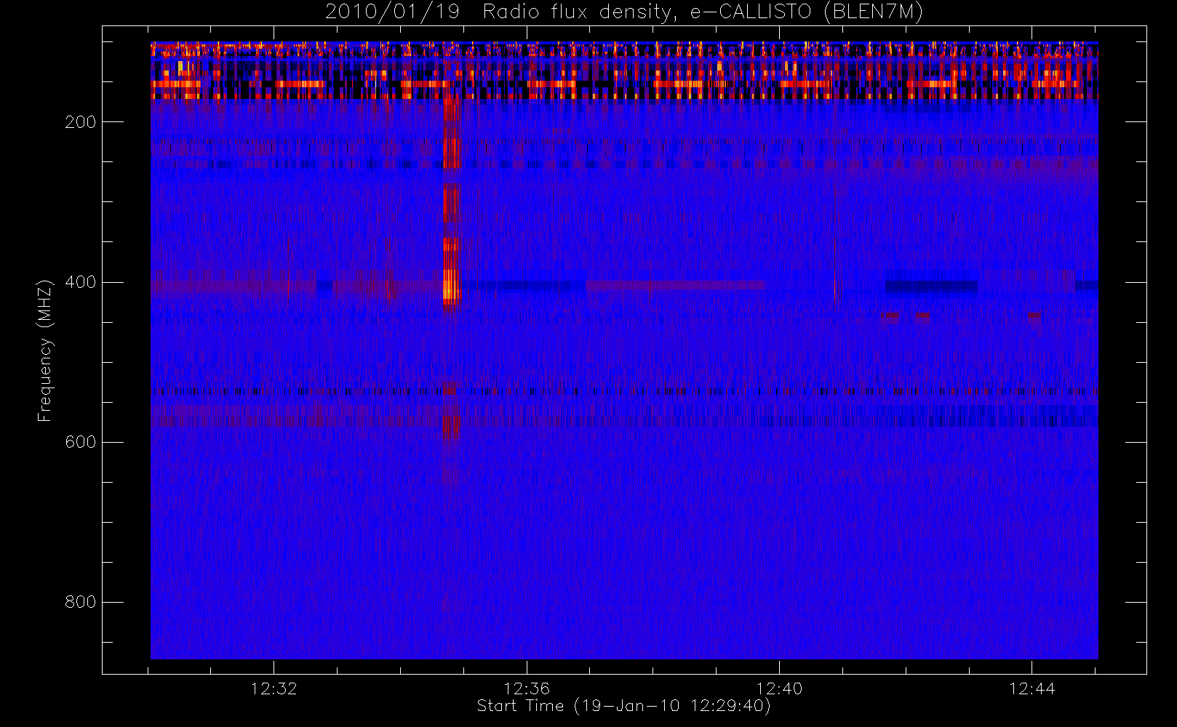Click the 'Frequency (MHz)' y-axis label
This screenshot has height=727, width=1177.
45,350
